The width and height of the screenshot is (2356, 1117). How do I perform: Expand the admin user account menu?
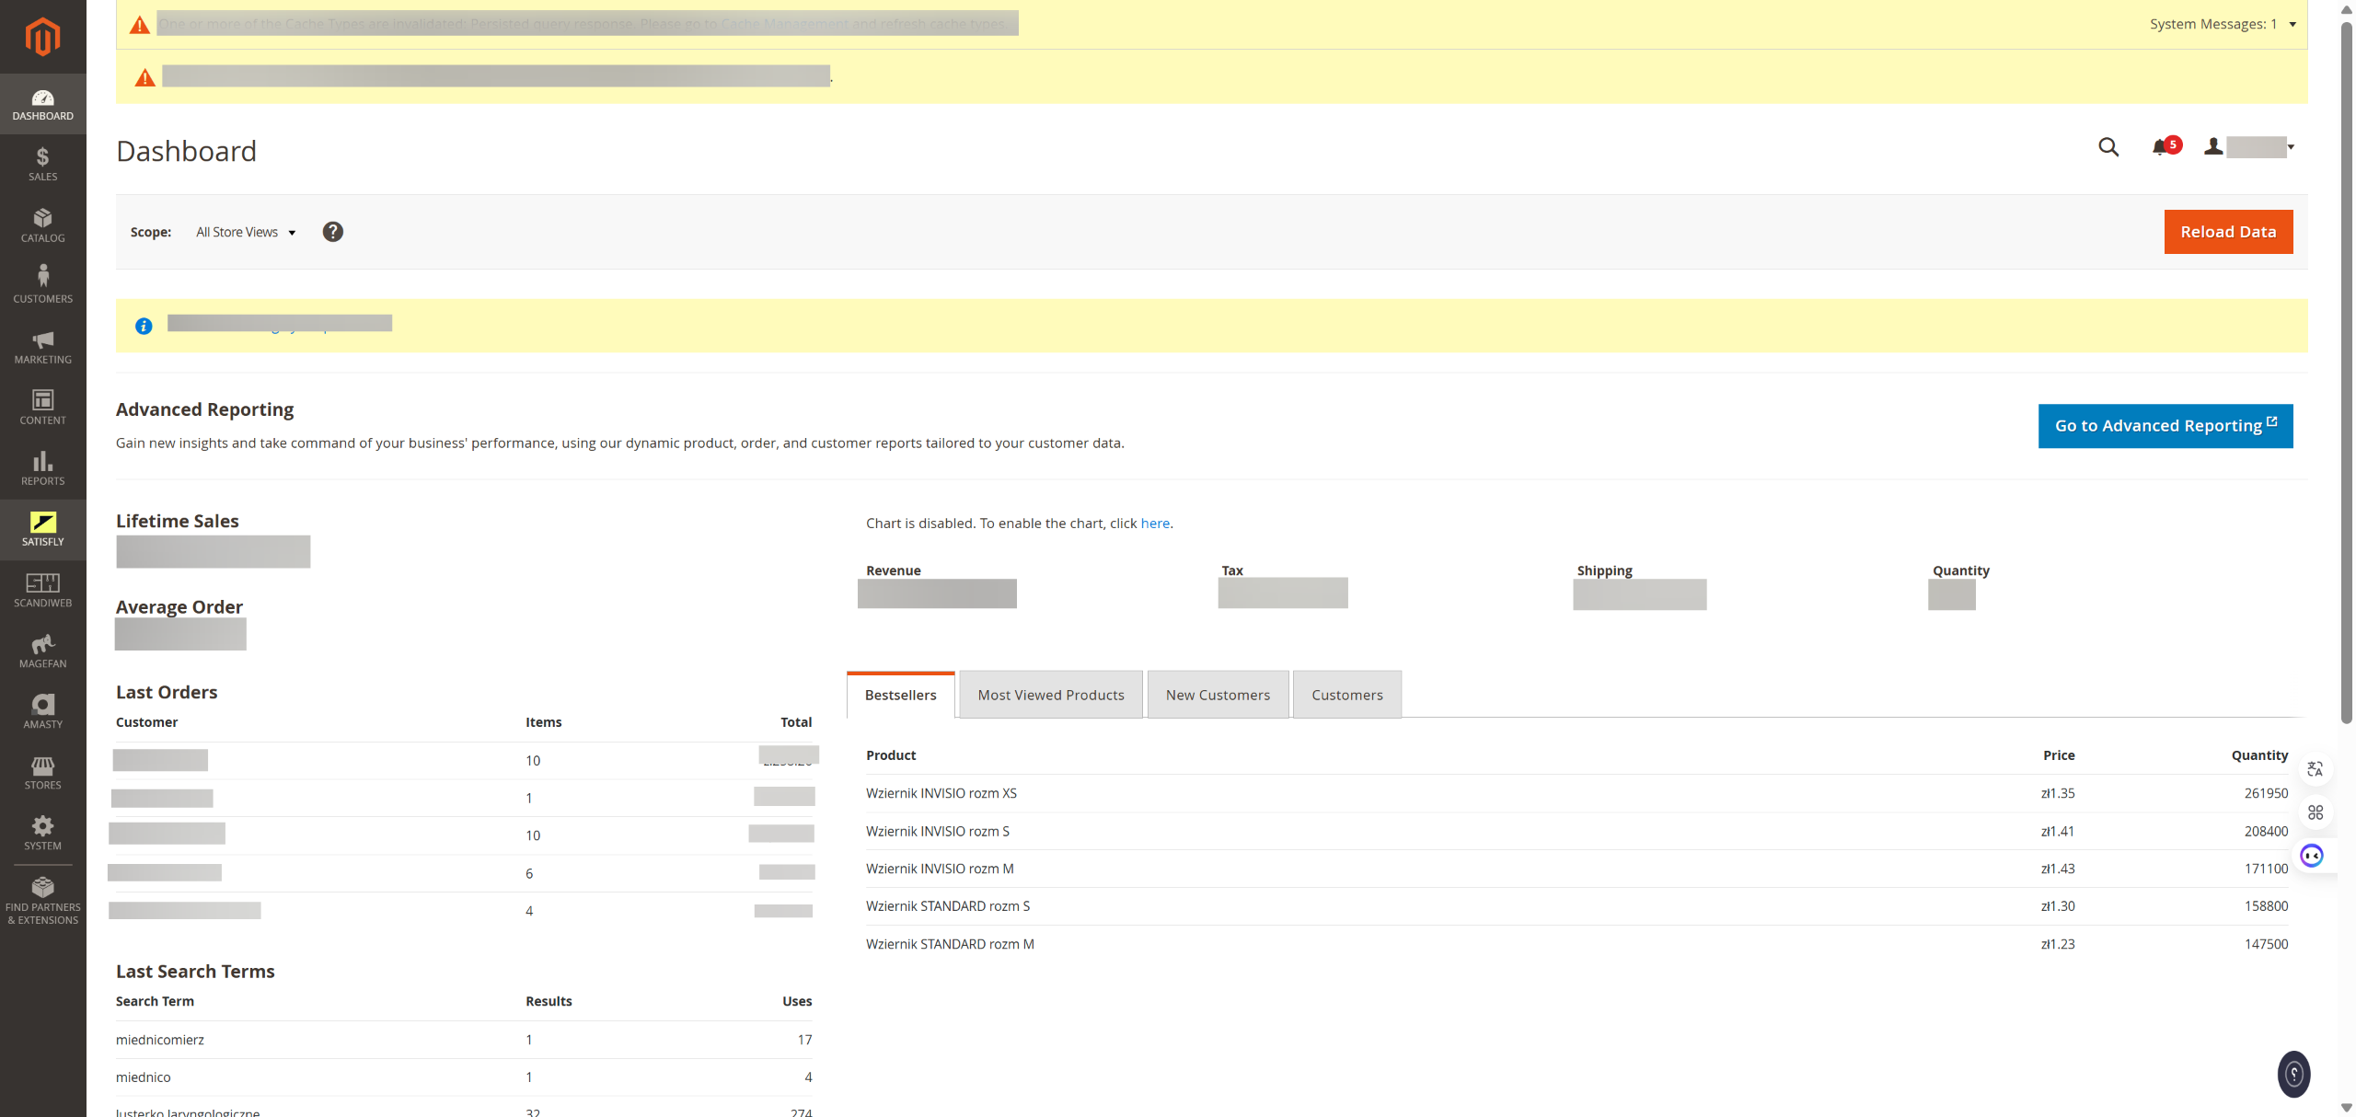pyautogui.click(x=2251, y=147)
